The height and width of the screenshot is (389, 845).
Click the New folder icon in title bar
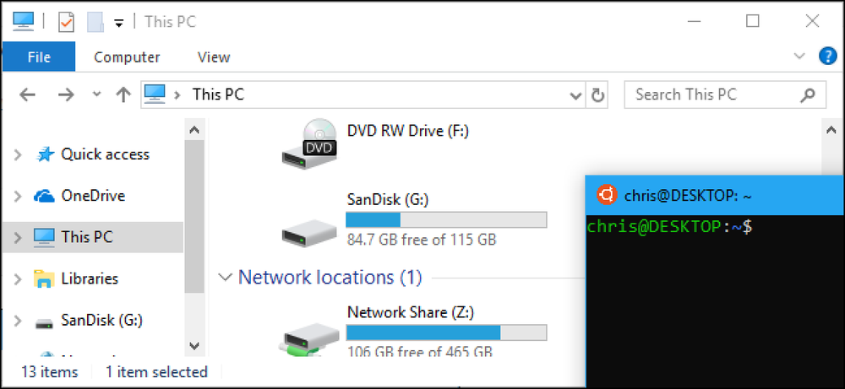[x=95, y=22]
